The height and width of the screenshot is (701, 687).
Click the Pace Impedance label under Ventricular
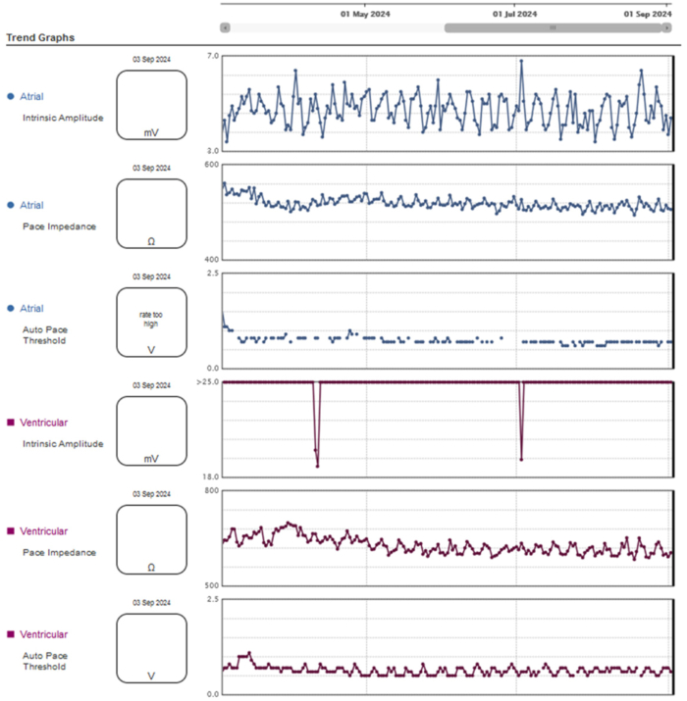[x=60, y=553]
